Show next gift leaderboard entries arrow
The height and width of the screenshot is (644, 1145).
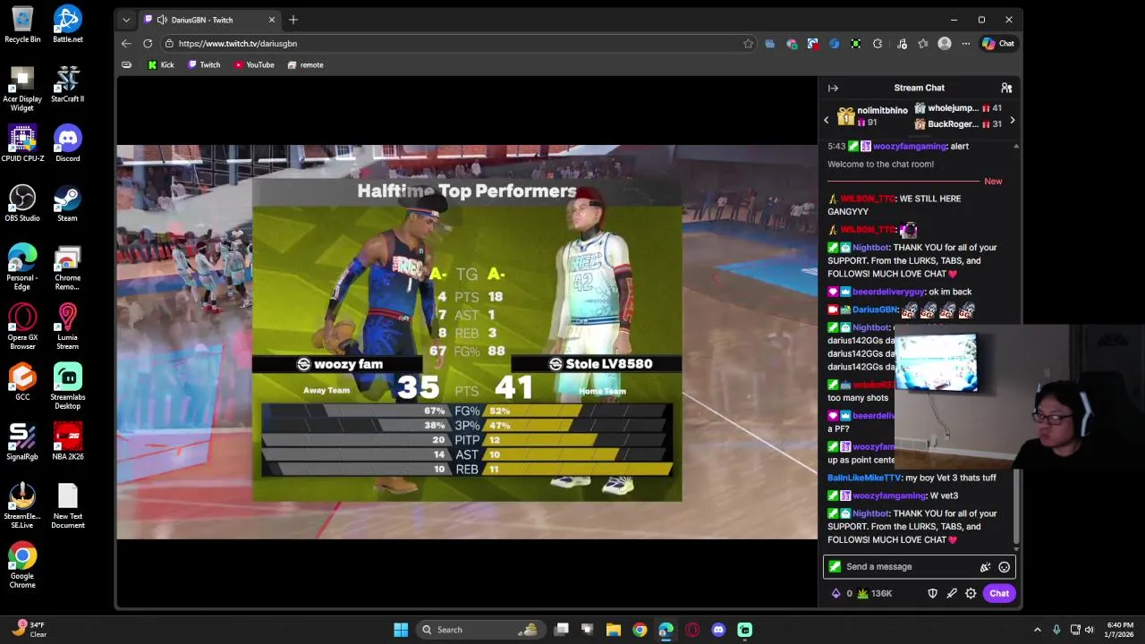[x=1012, y=120]
